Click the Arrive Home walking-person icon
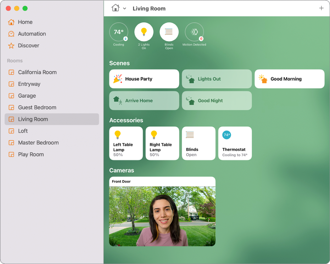Screen dimensions: 330x264 118,100
